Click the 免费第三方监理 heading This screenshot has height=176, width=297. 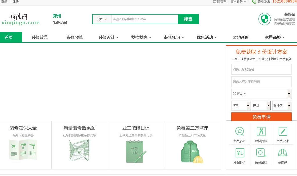tap(192, 128)
